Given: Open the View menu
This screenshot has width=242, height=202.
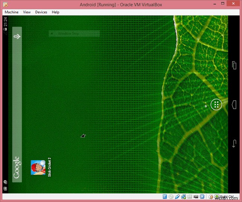Looking at the screenshot, I should 27,12.
